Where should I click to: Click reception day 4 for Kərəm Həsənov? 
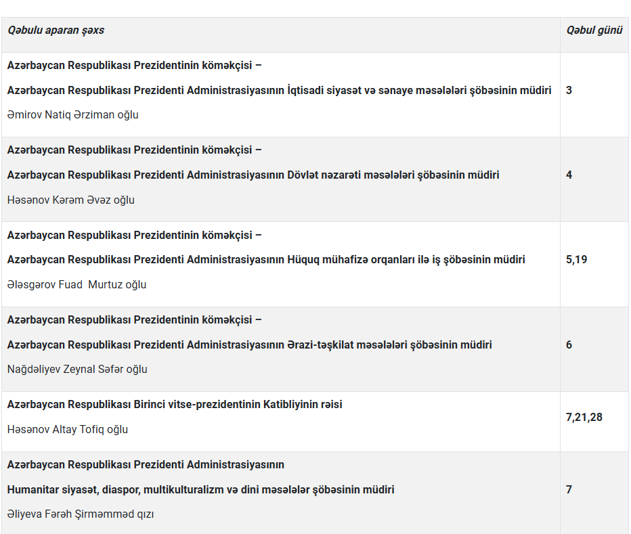569,175
